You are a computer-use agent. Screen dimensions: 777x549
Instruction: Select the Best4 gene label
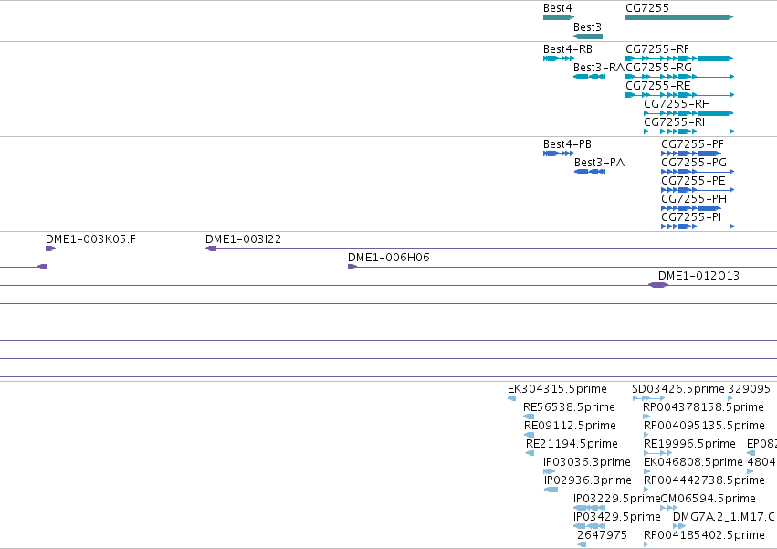click(558, 8)
